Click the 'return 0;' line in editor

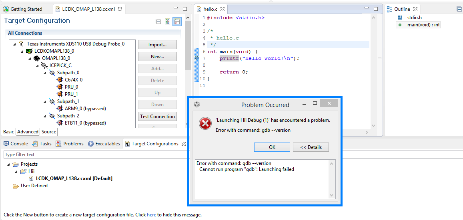[234, 71]
